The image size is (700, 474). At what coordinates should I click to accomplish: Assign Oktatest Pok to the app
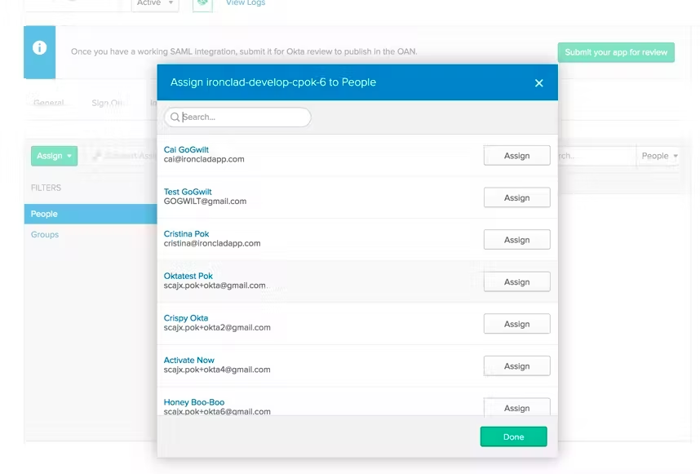(516, 281)
